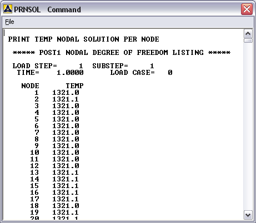Click the LOAD STEP= 1 text
Screen dimensions: 256x223
tap(48, 66)
